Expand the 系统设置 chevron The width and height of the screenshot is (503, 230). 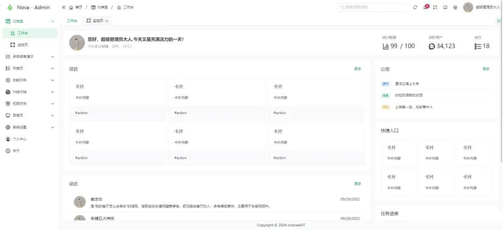53,128
